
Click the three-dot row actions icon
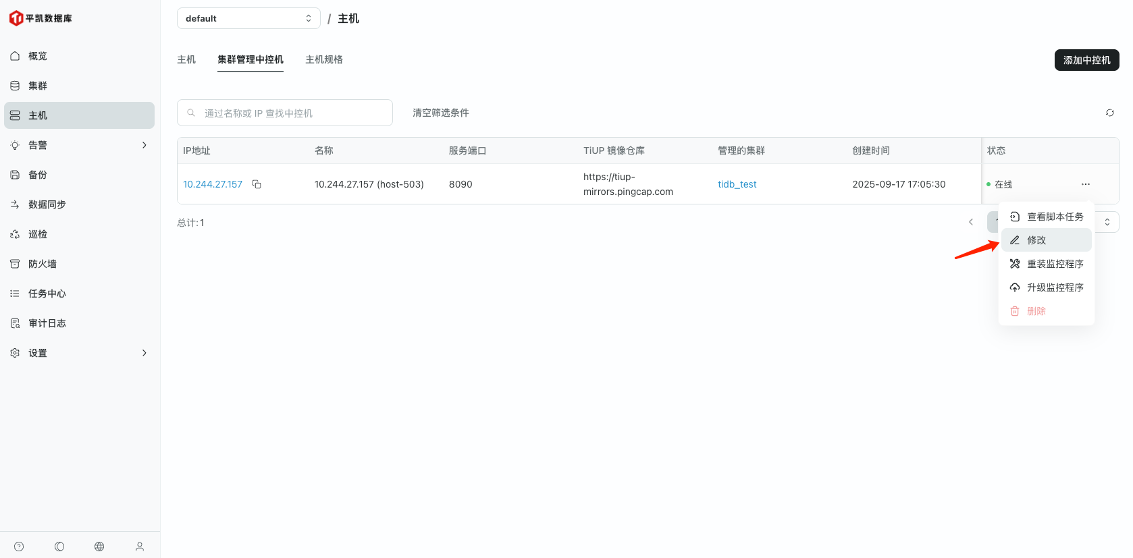click(x=1085, y=184)
